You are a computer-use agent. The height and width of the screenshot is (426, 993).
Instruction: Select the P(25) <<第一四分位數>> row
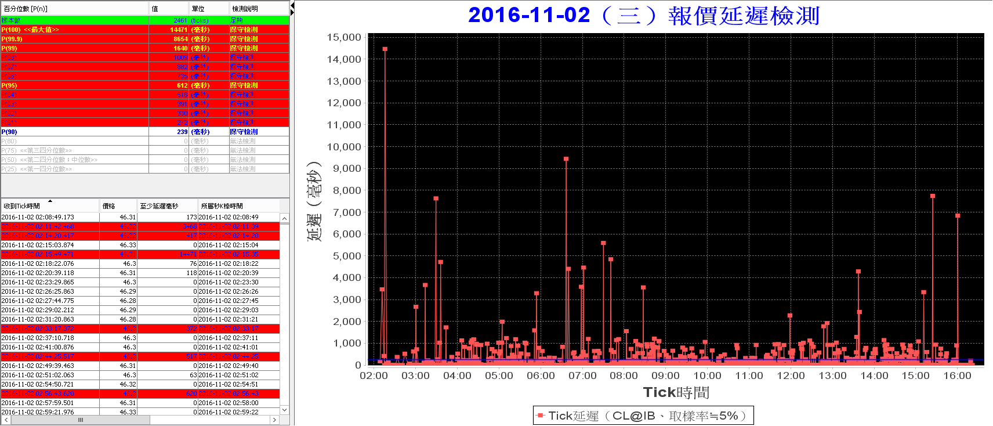[x=145, y=169]
